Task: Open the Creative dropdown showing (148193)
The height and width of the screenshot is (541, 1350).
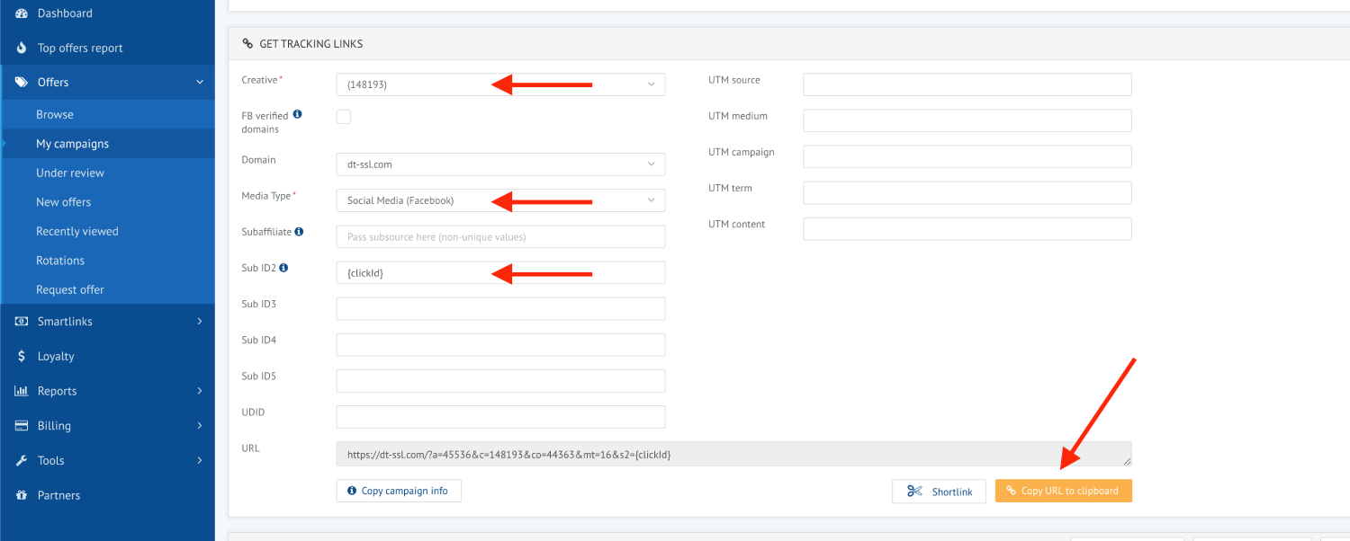Action: [x=500, y=84]
